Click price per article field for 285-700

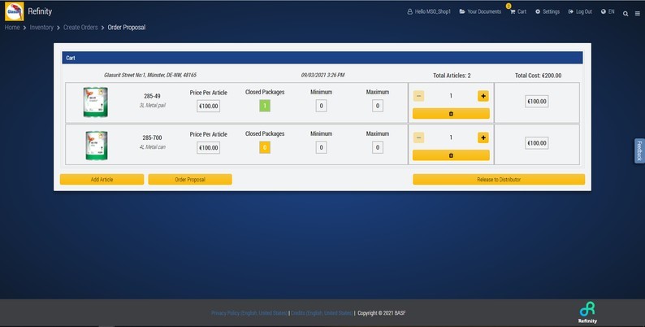pyautogui.click(x=208, y=148)
